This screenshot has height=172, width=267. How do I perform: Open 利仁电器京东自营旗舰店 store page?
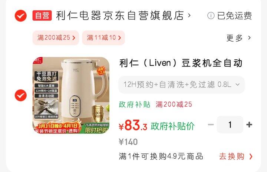click(120, 16)
